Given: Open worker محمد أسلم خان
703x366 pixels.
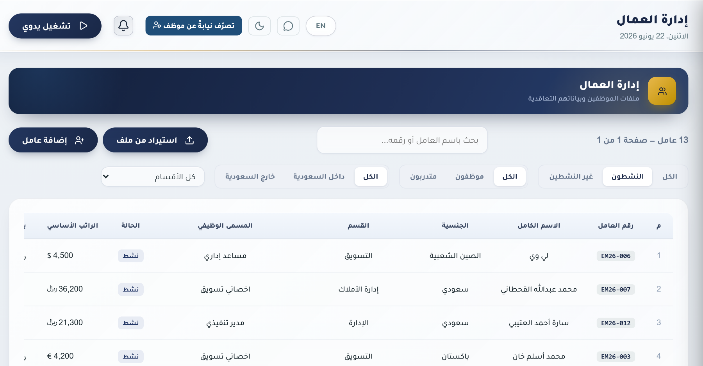Looking at the screenshot, I should (539, 356).
